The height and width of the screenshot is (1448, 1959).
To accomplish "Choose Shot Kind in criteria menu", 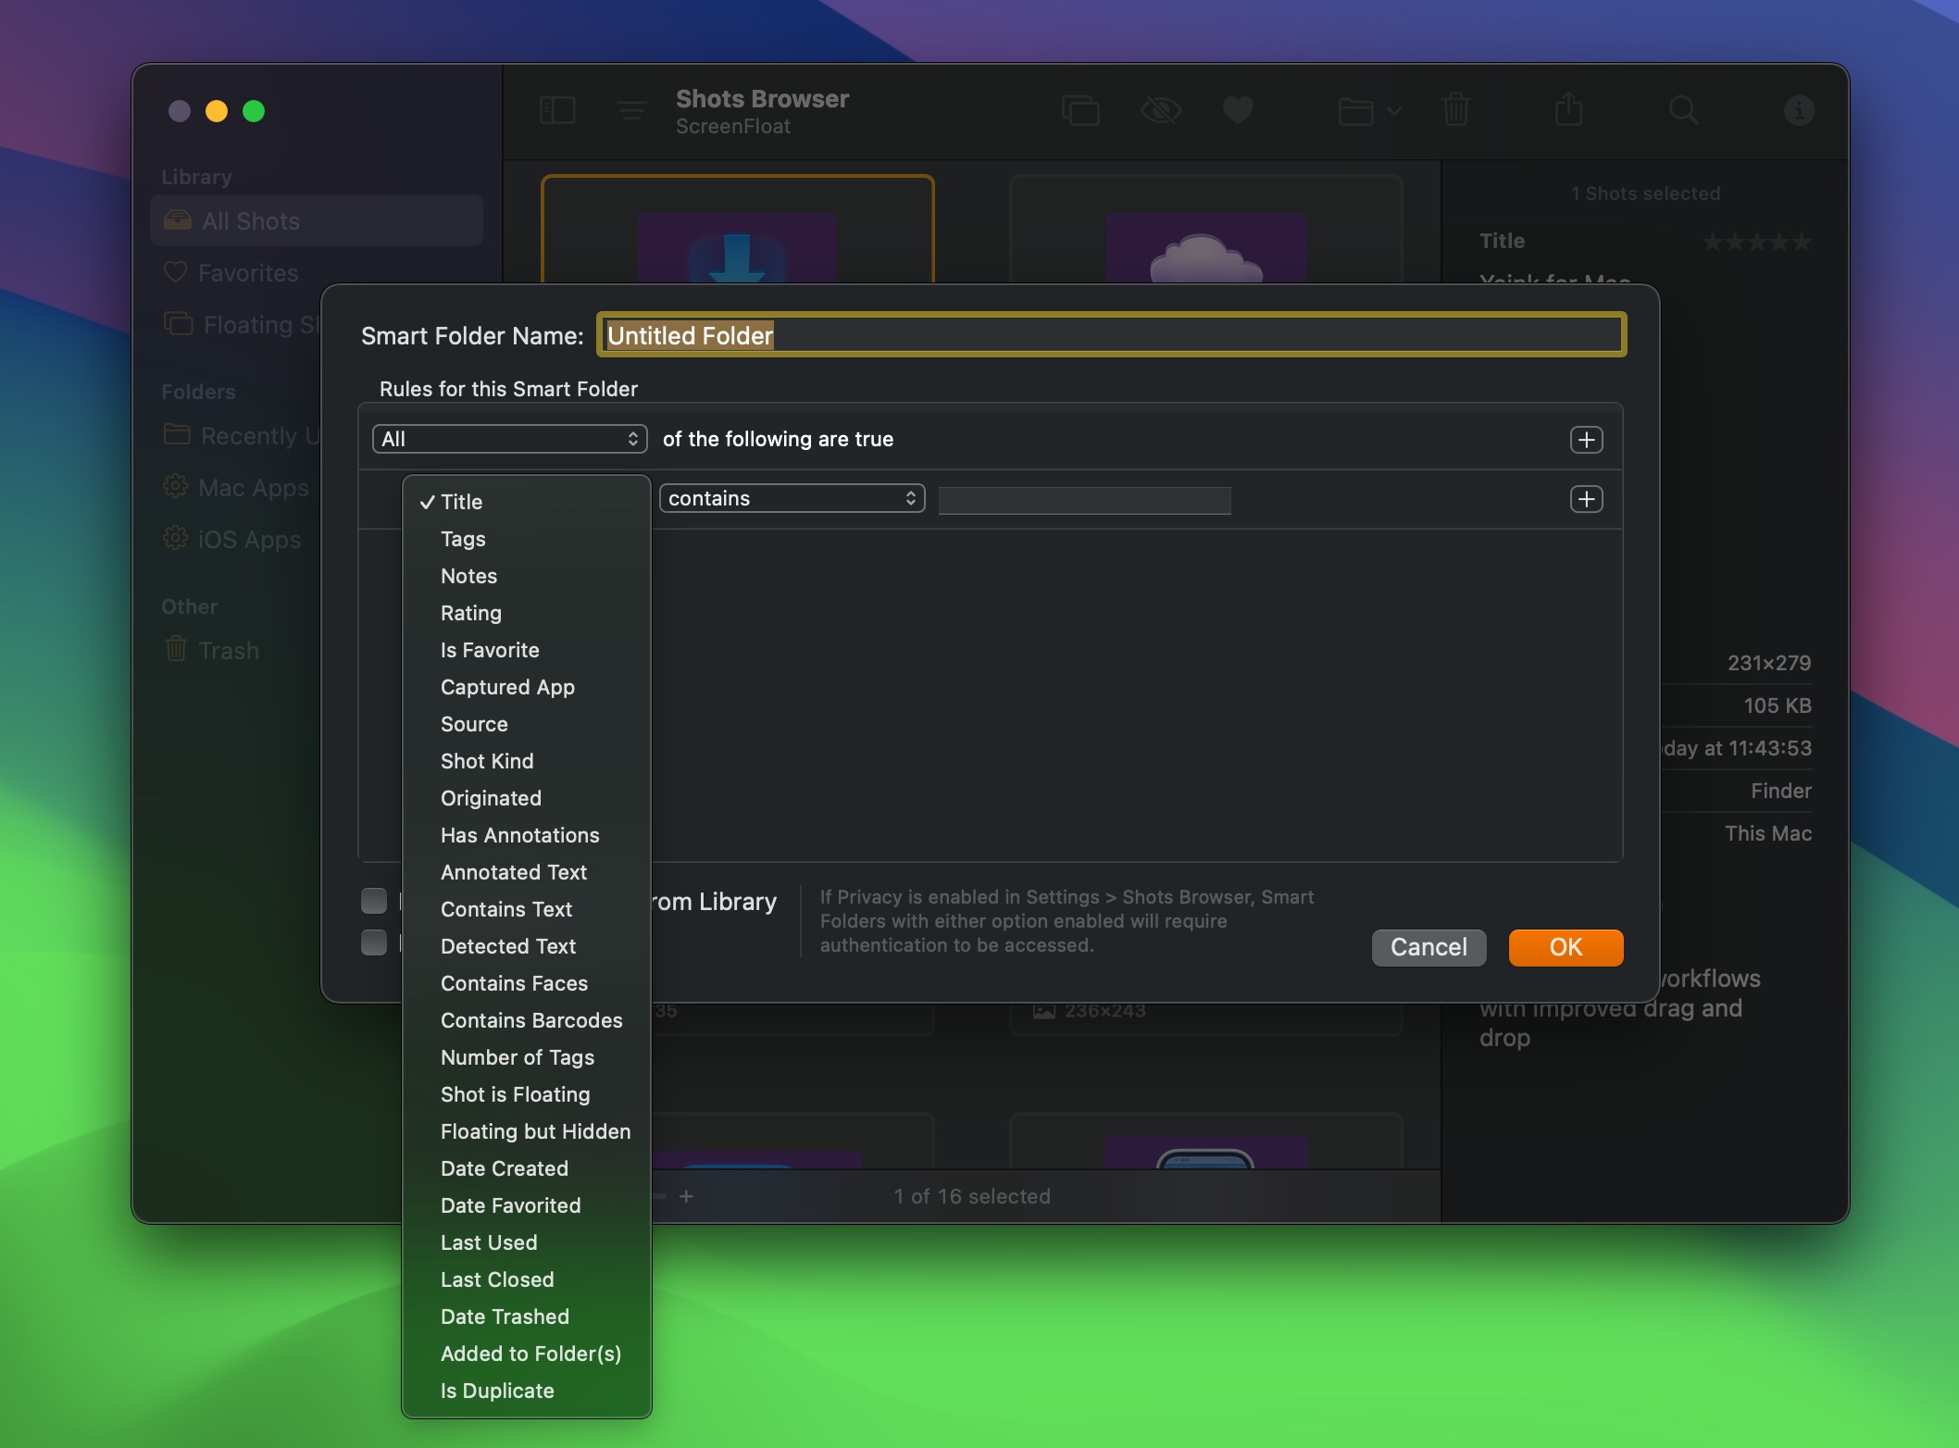I will [x=527, y=761].
